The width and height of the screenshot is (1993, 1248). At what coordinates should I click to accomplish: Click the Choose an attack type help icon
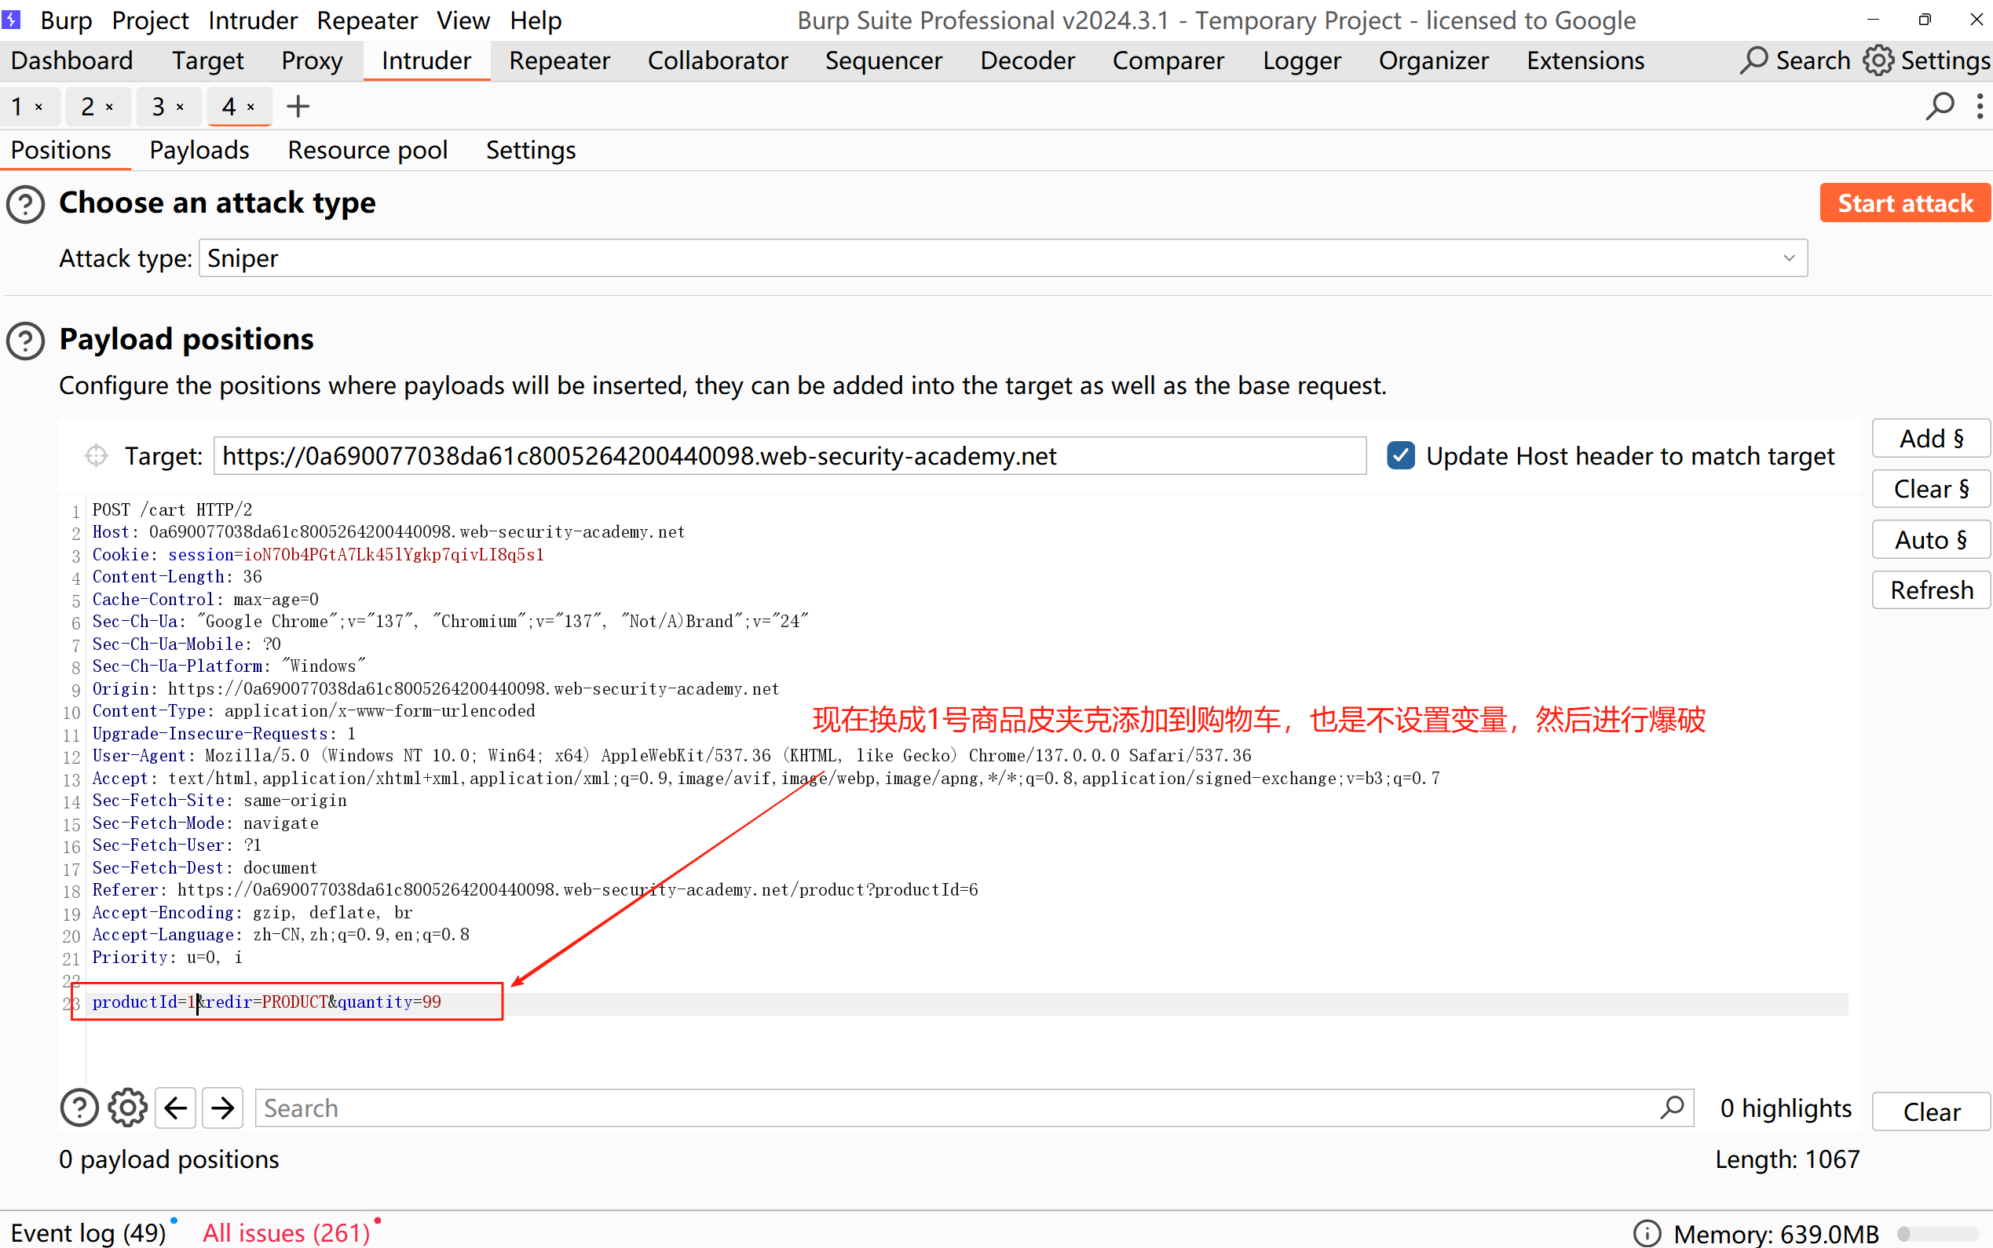26,204
